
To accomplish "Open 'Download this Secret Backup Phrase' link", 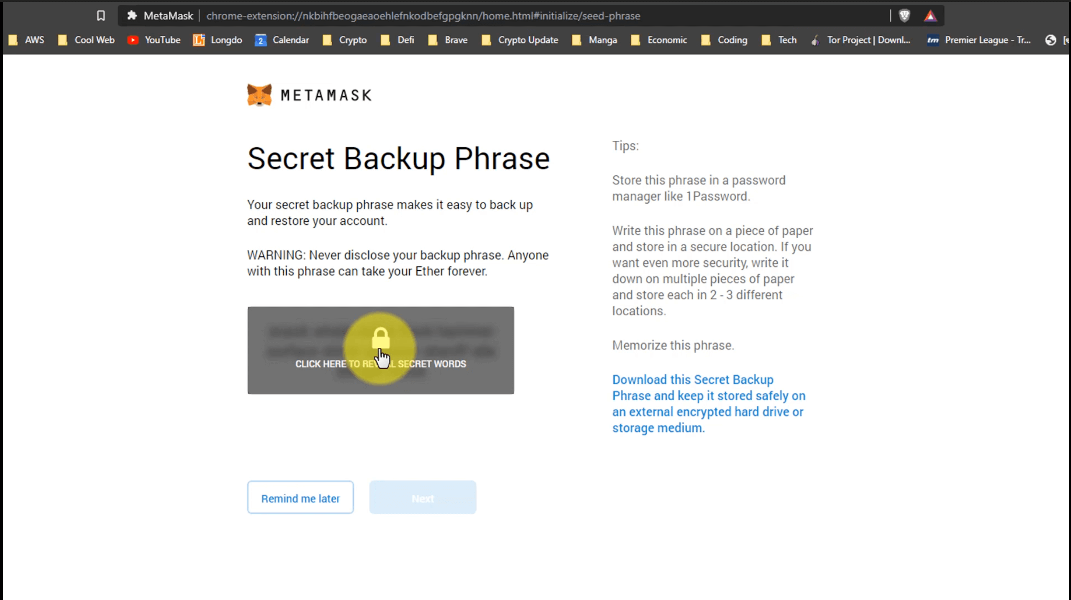I will [x=708, y=403].
